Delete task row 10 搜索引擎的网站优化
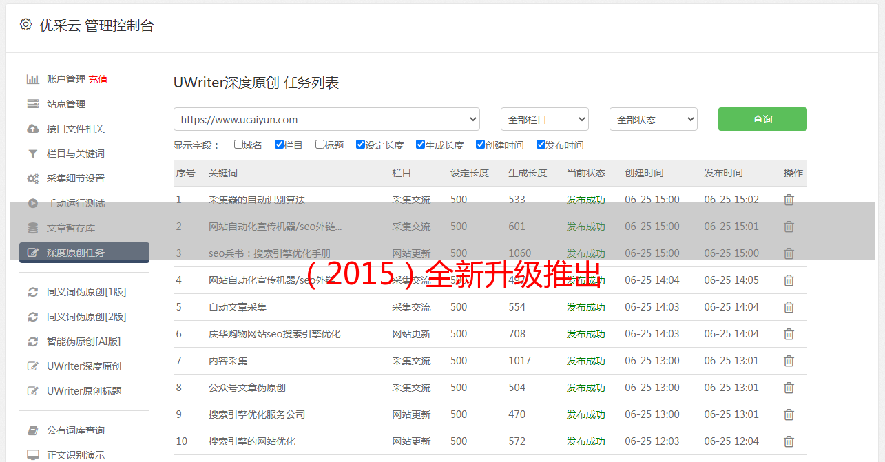885x462 pixels. click(x=789, y=441)
